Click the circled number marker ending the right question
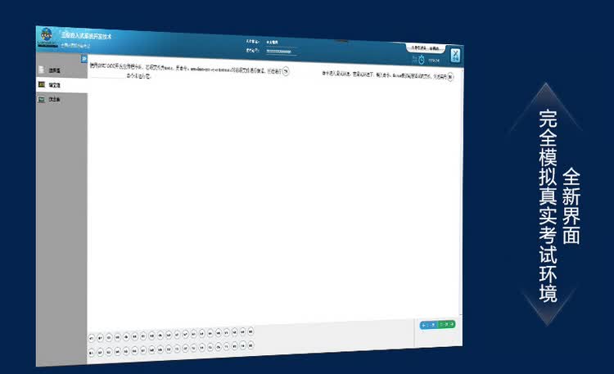614x374 pixels. point(450,77)
